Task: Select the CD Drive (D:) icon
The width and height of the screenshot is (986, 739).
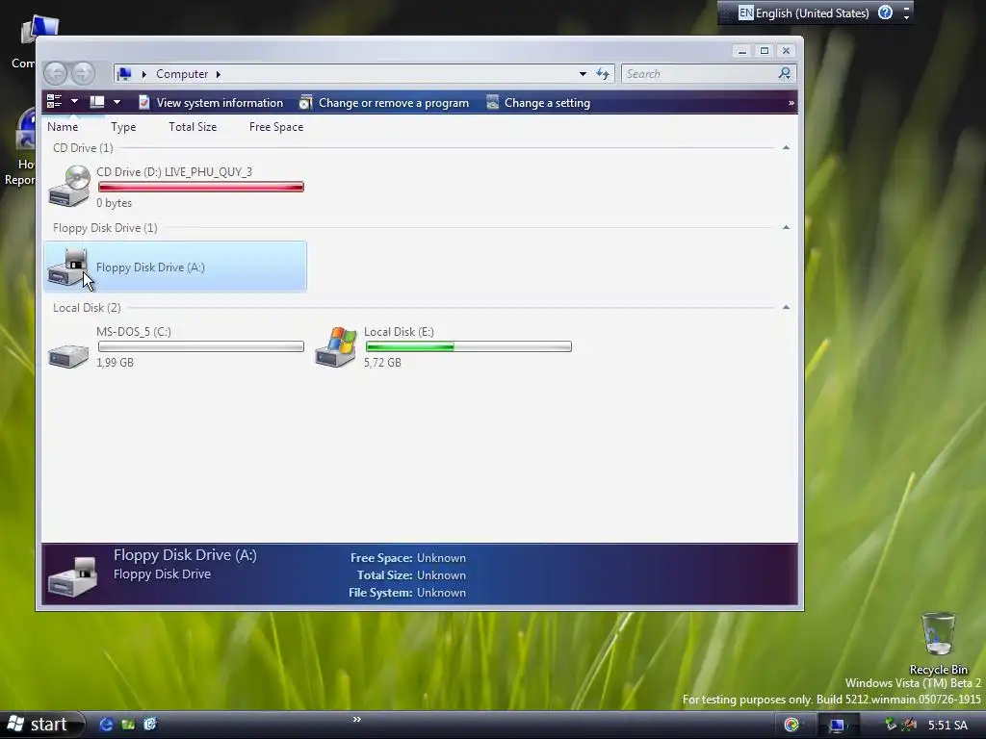Action: [x=69, y=186]
